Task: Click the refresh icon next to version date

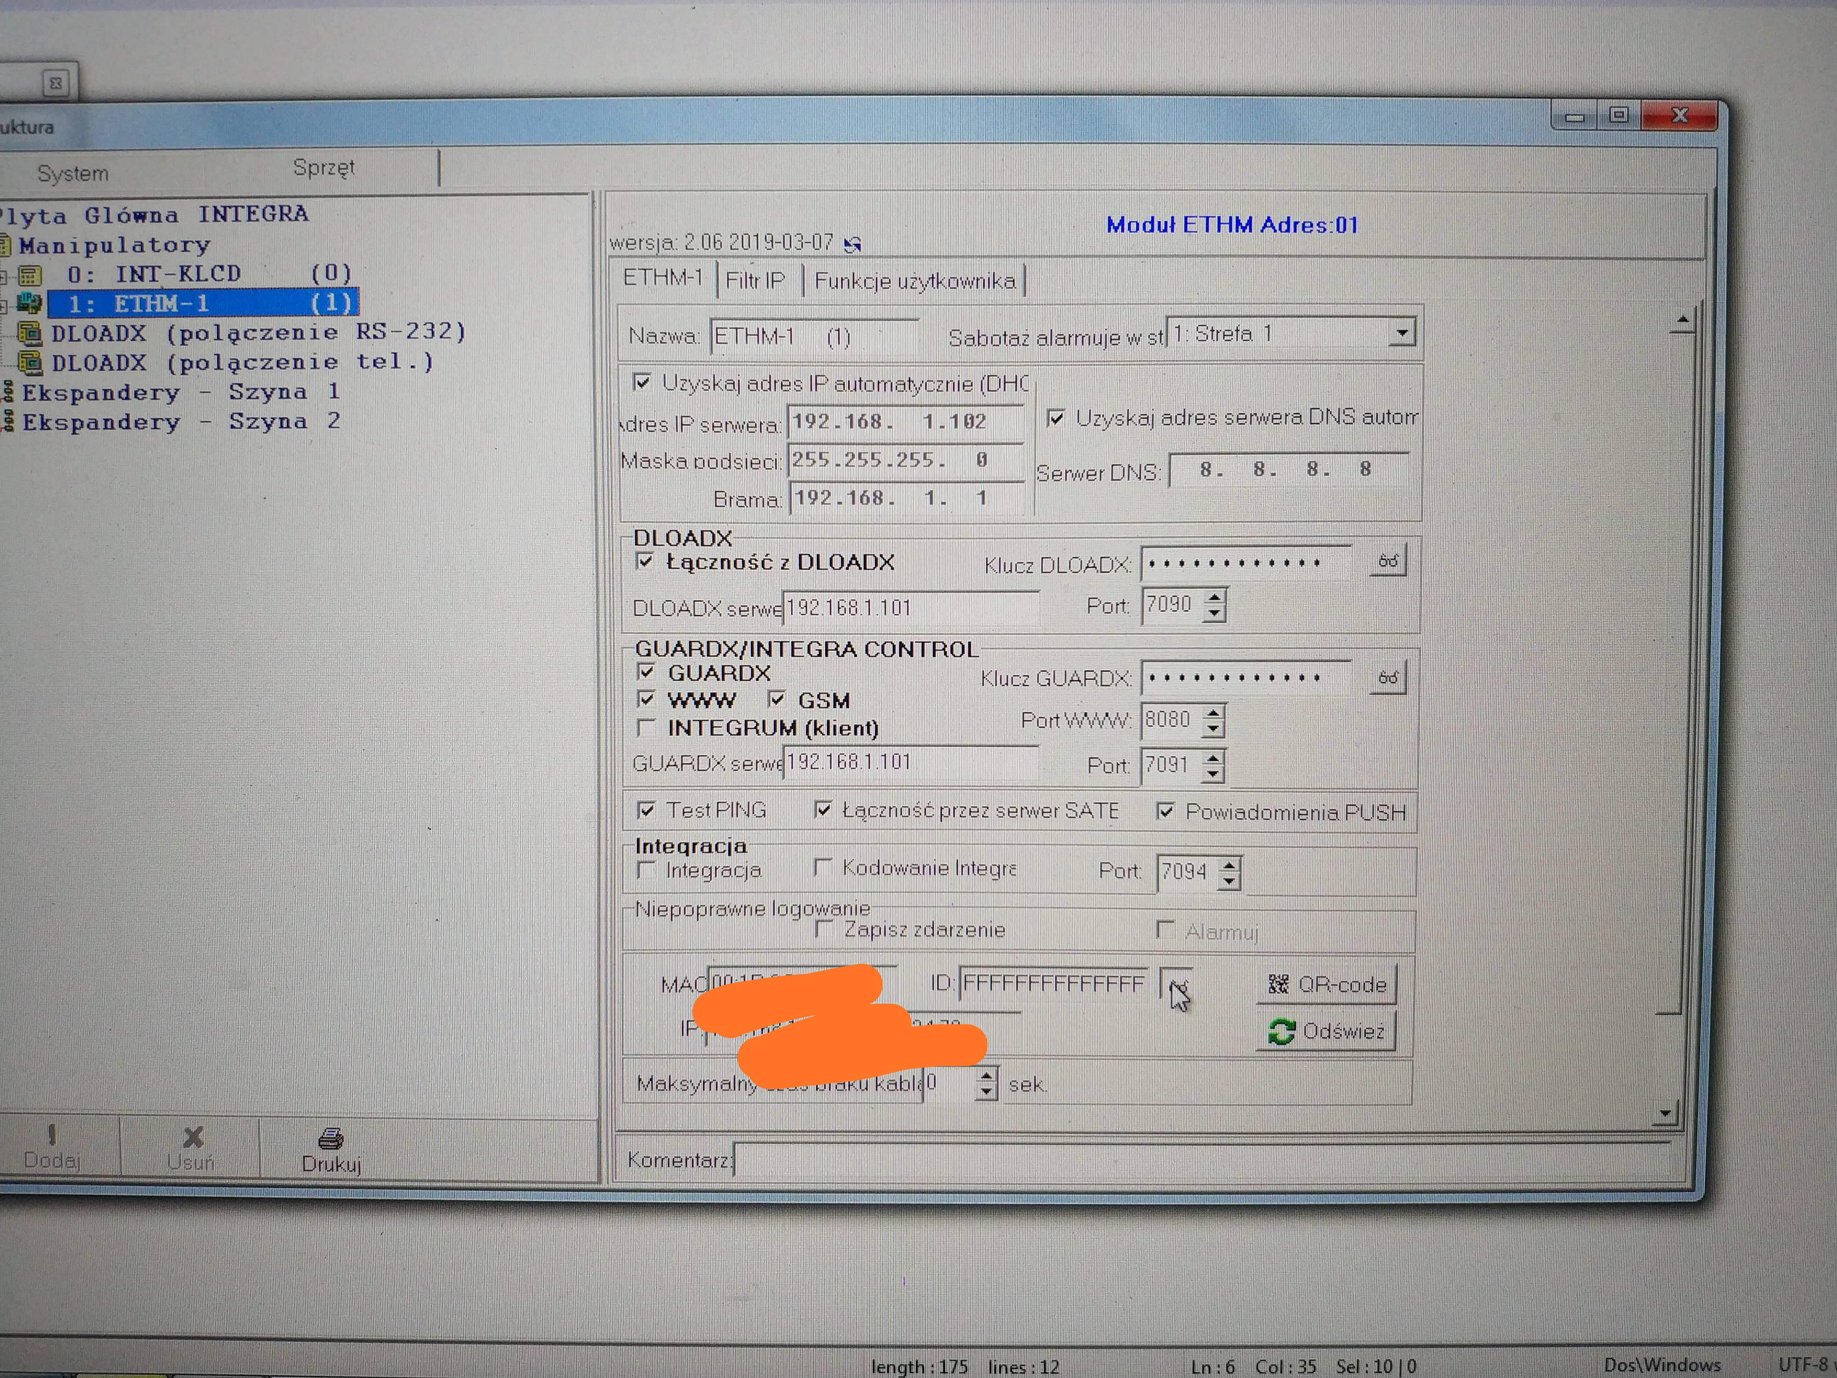Action: [853, 244]
